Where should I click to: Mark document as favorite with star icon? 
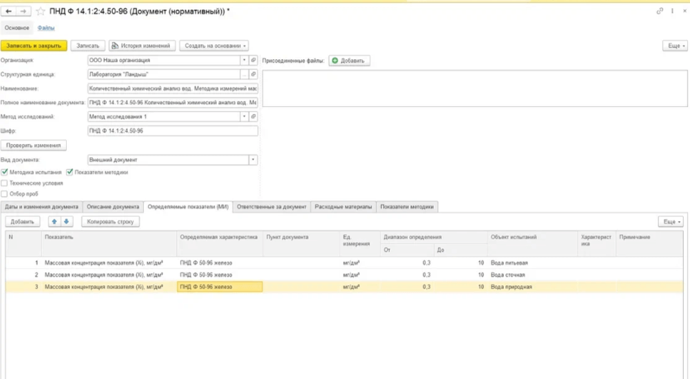pyautogui.click(x=41, y=12)
